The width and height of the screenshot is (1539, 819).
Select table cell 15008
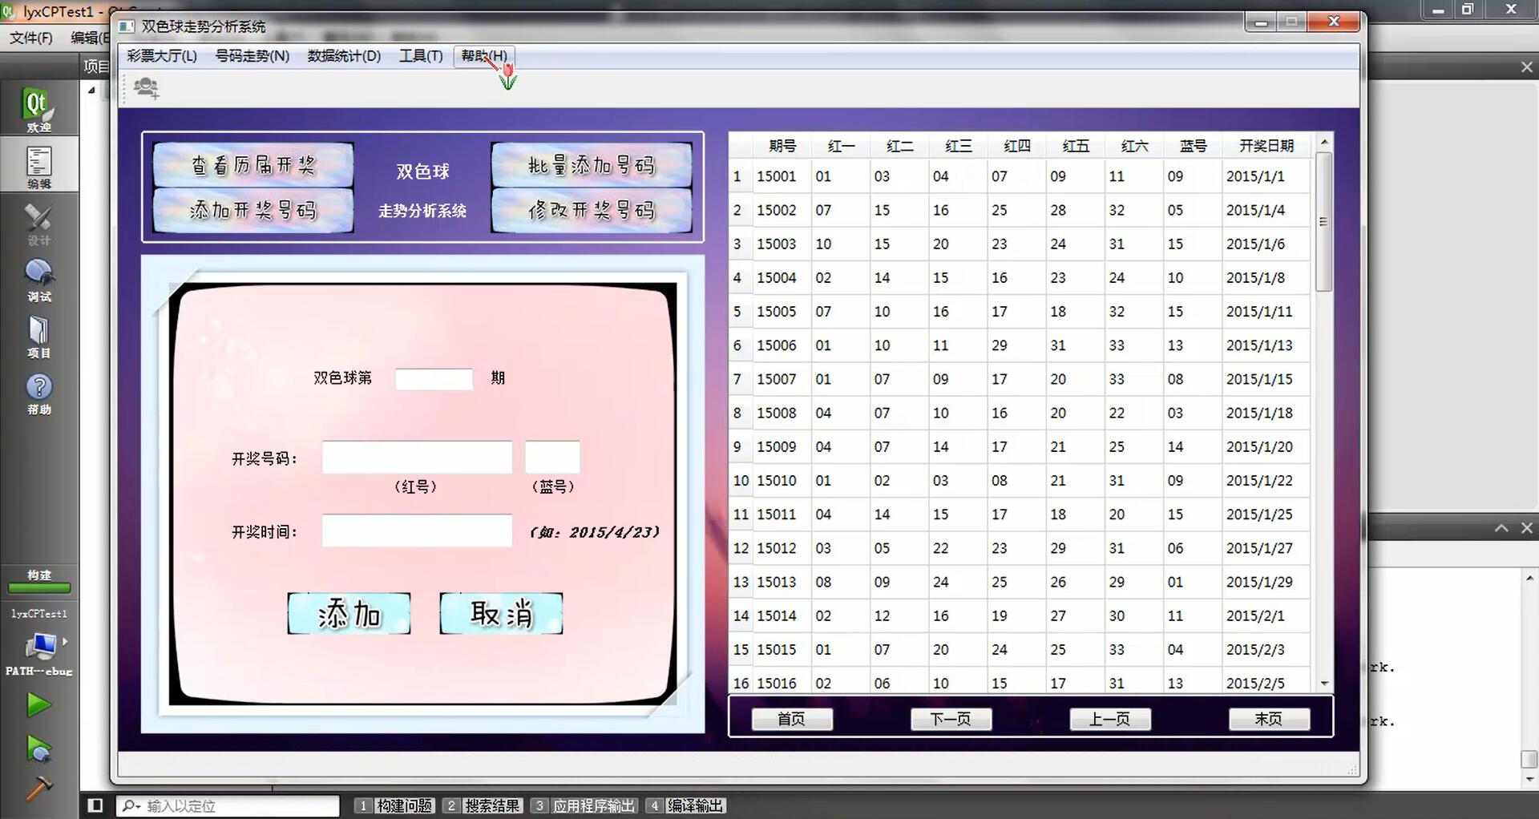click(782, 413)
